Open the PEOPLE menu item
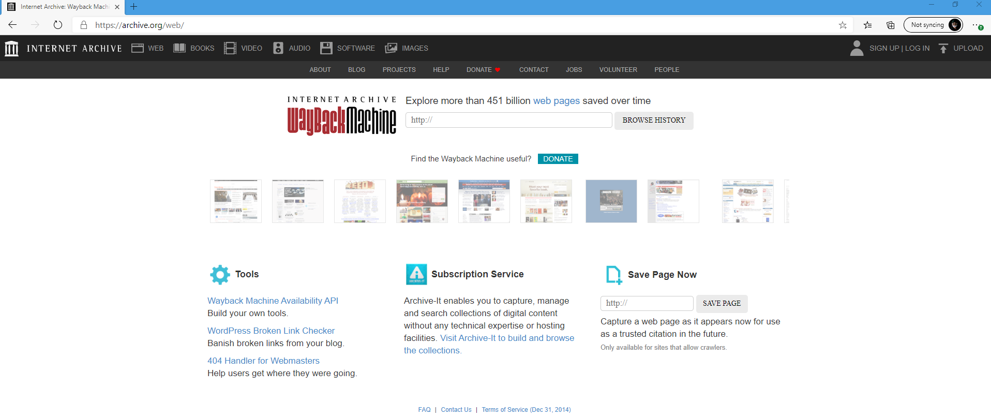This screenshot has width=991, height=417. (x=667, y=70)
